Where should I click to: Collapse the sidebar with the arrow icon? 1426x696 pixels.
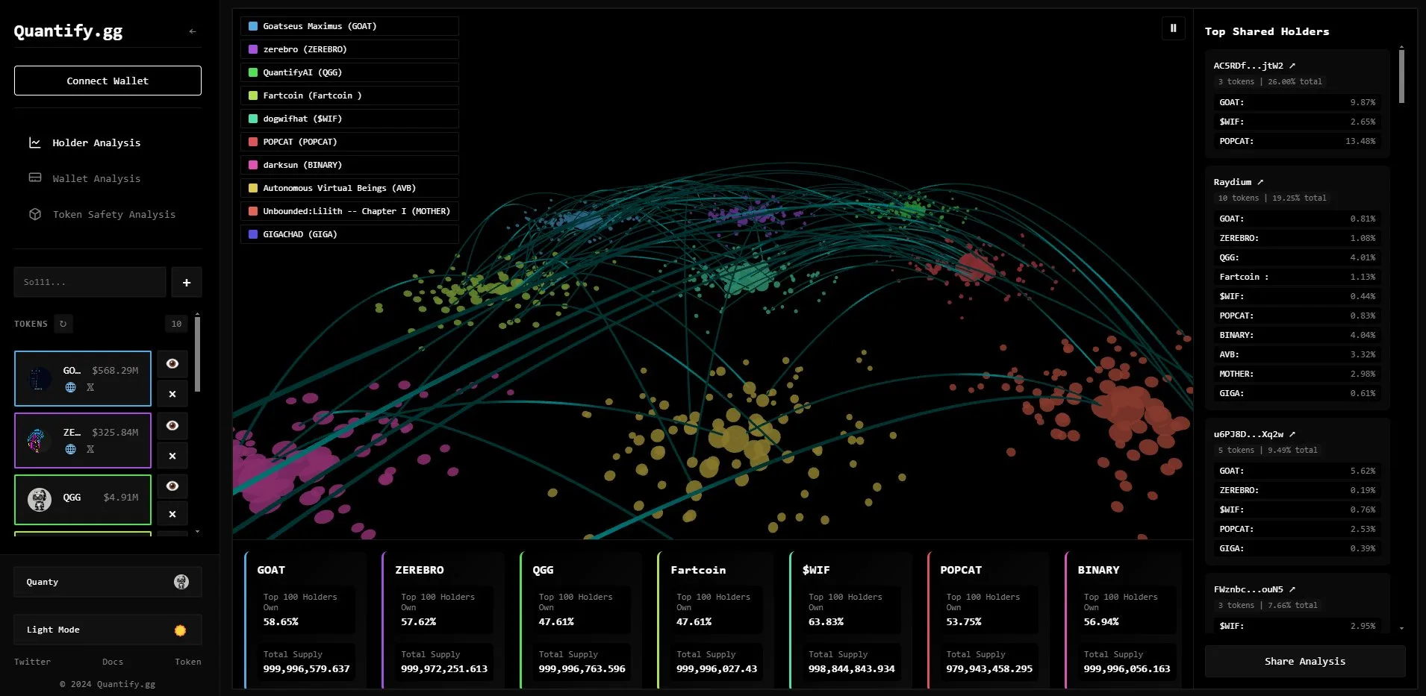[193, 31]
